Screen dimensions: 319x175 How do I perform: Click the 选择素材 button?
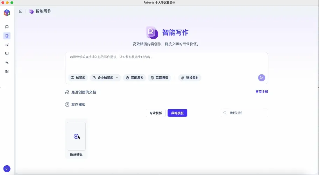190,78
